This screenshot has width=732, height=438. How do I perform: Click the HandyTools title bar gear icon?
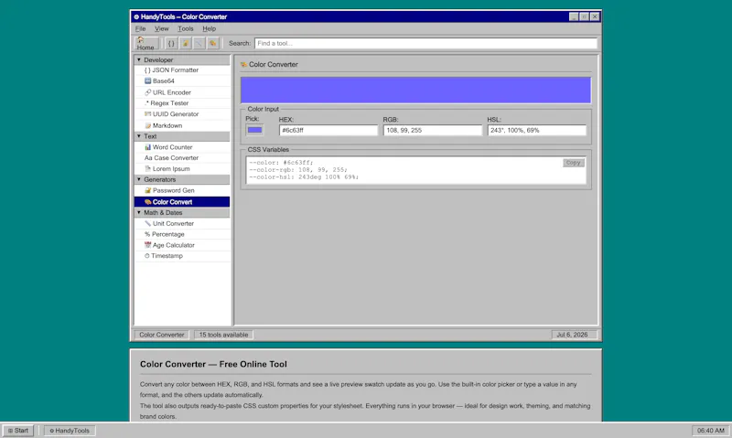(x=136, y=16)
